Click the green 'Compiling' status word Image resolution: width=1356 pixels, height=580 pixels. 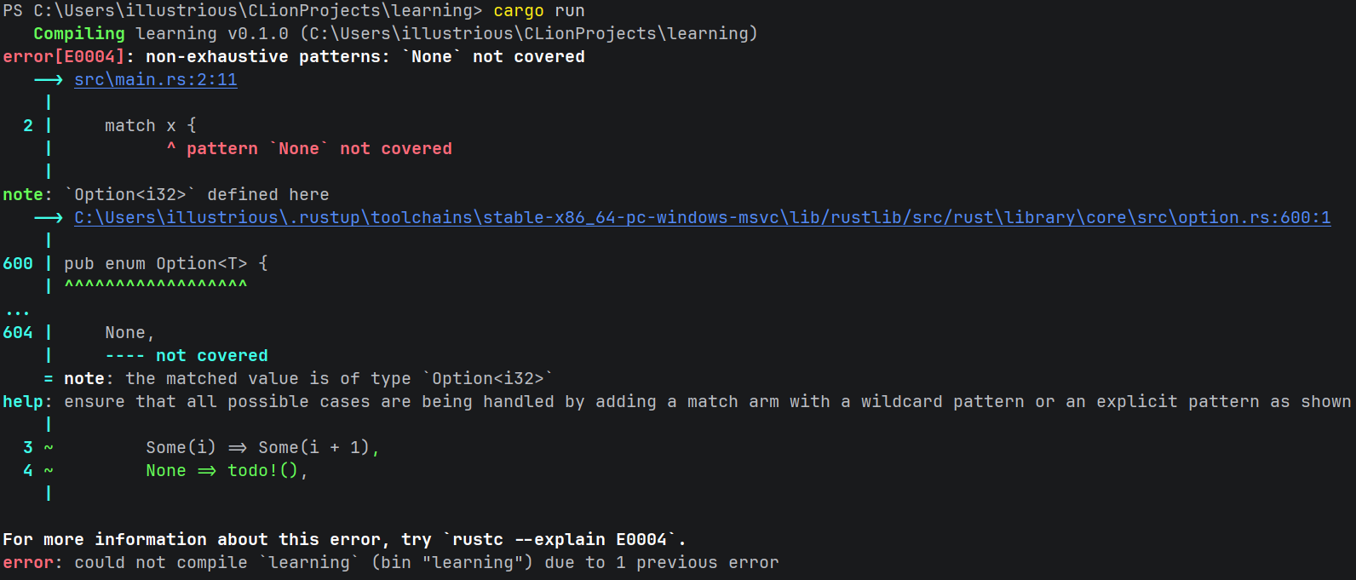coord(79,33)
